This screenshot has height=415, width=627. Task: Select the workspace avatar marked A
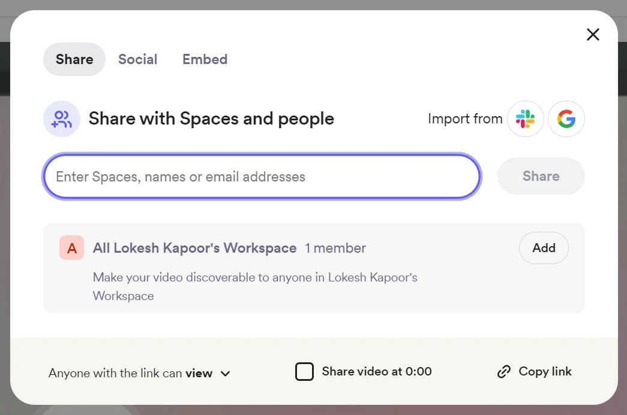click(x=71, y=247)
